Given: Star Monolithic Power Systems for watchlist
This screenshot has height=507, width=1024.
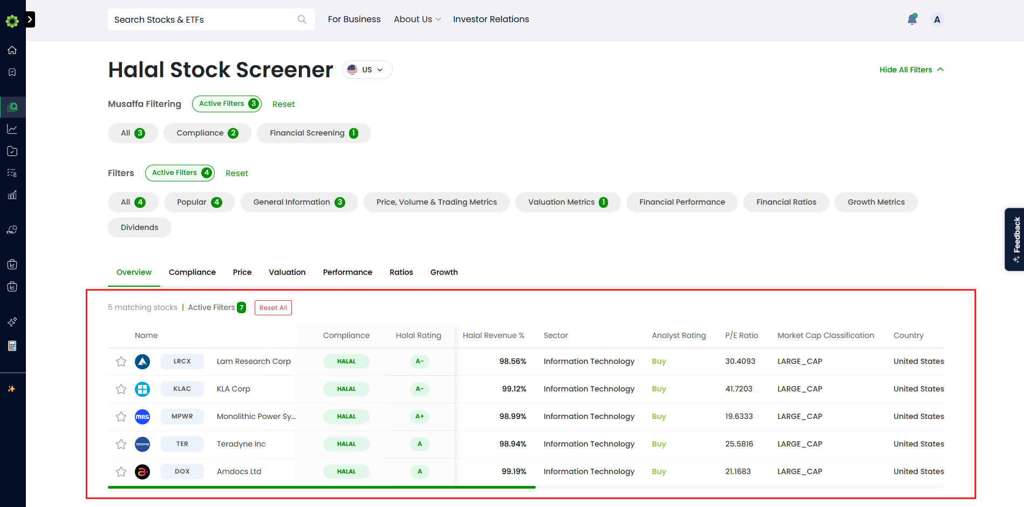Looking at the screenshot, I should [x=121, y=417].
